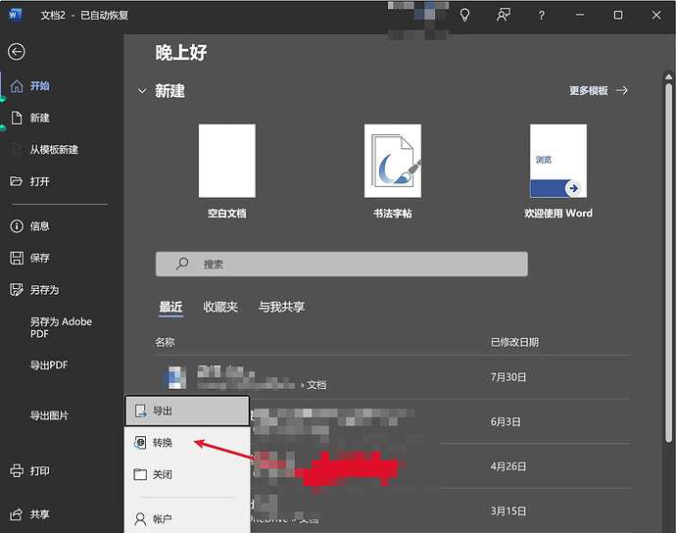The height and width of the screenshot is (533, 676).
Task: Click the convert icon beside 转换
Action: (x=140, y=443)
